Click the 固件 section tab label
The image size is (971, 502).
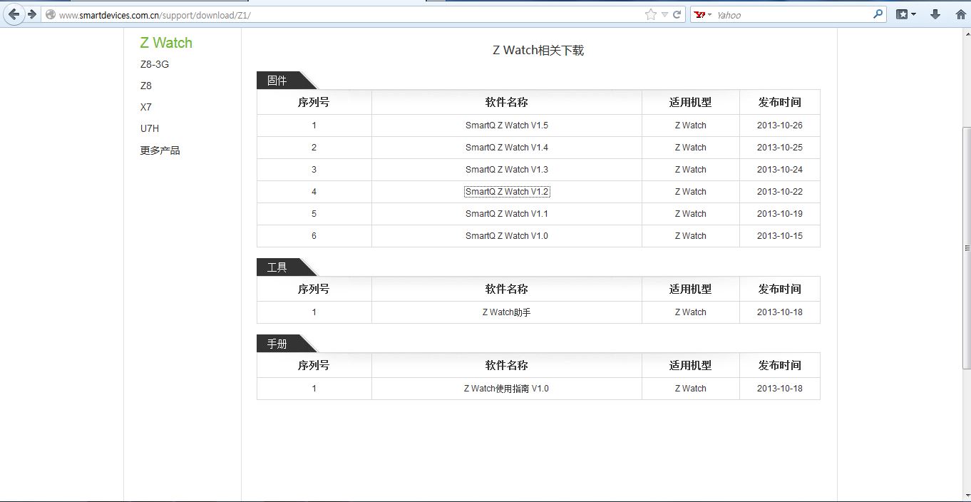pos(277,81)
